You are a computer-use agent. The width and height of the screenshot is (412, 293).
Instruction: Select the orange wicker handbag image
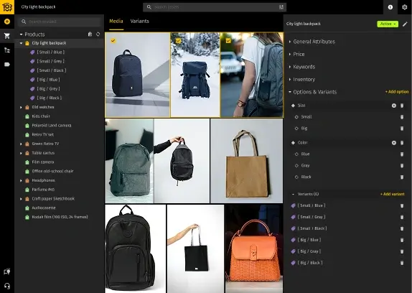tap(254, 248)
